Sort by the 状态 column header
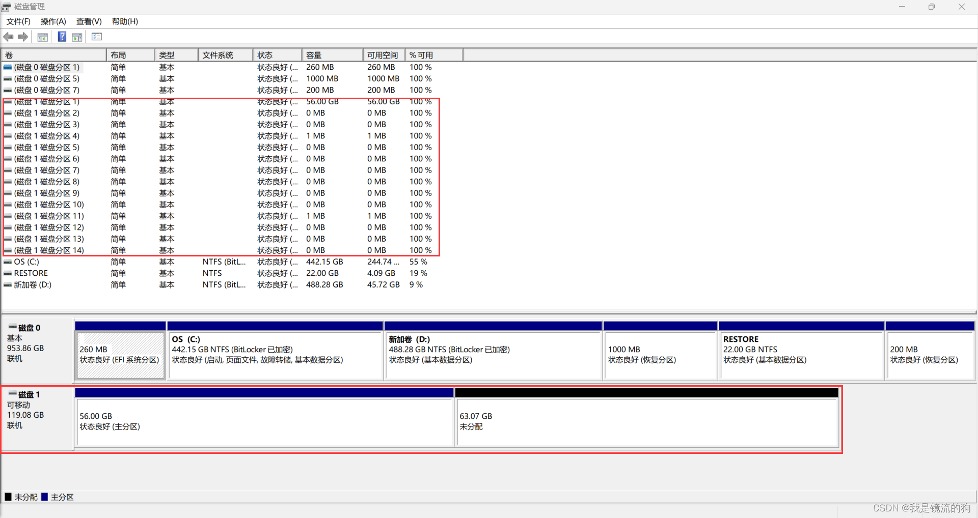 (x=277, y=55)
